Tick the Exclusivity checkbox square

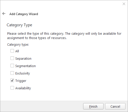pyautogui.click(x=12, y=73)
